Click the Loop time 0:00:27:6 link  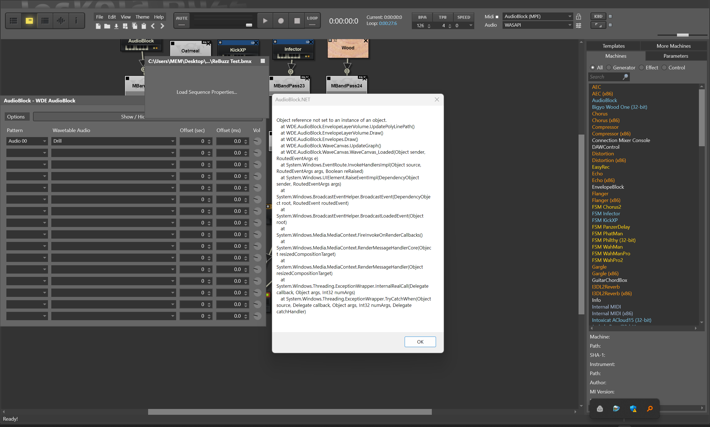click(x=388, y=24)
